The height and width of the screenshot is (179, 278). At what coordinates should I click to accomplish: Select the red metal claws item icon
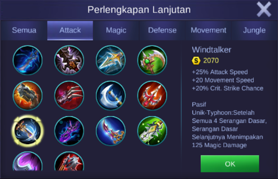coord(69,95)
